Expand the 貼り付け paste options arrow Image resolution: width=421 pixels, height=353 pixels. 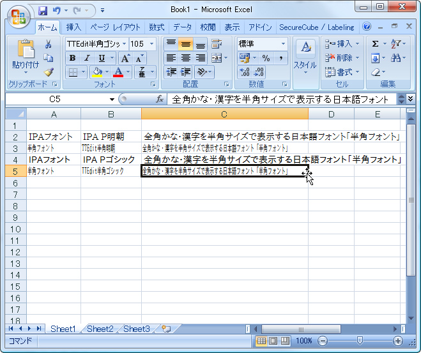coord(26,73)
